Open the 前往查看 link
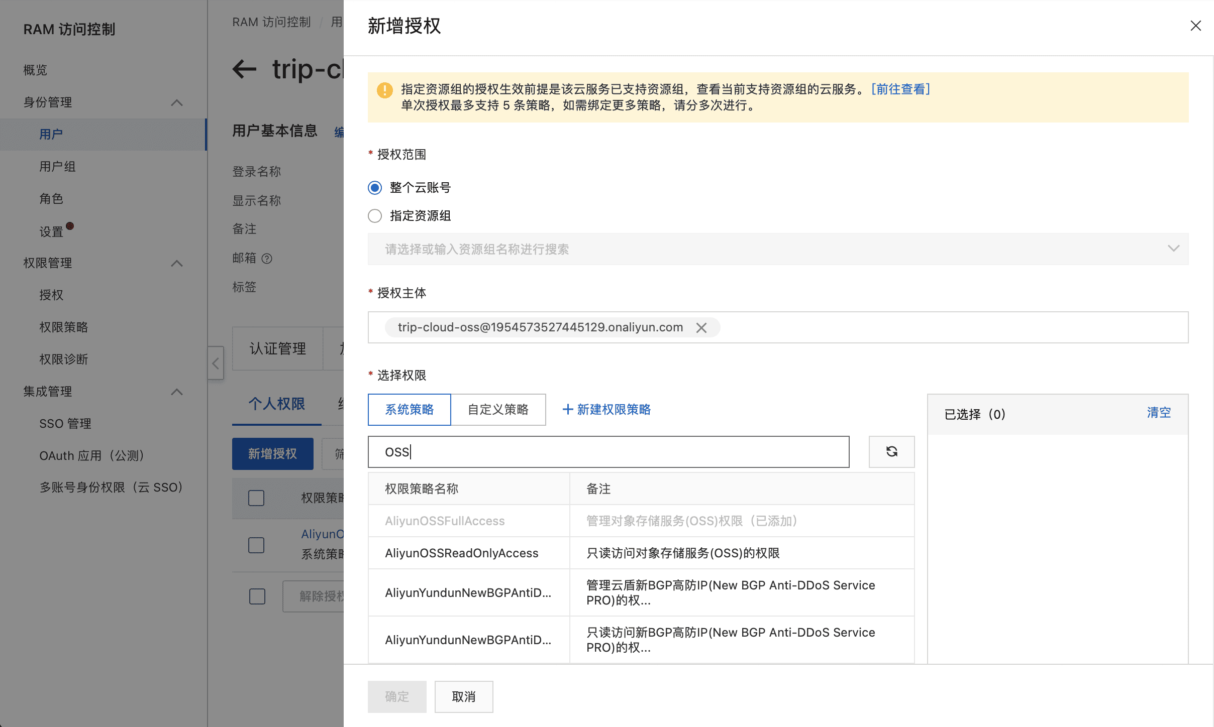 pyautogui.click(x=900, y=89)
